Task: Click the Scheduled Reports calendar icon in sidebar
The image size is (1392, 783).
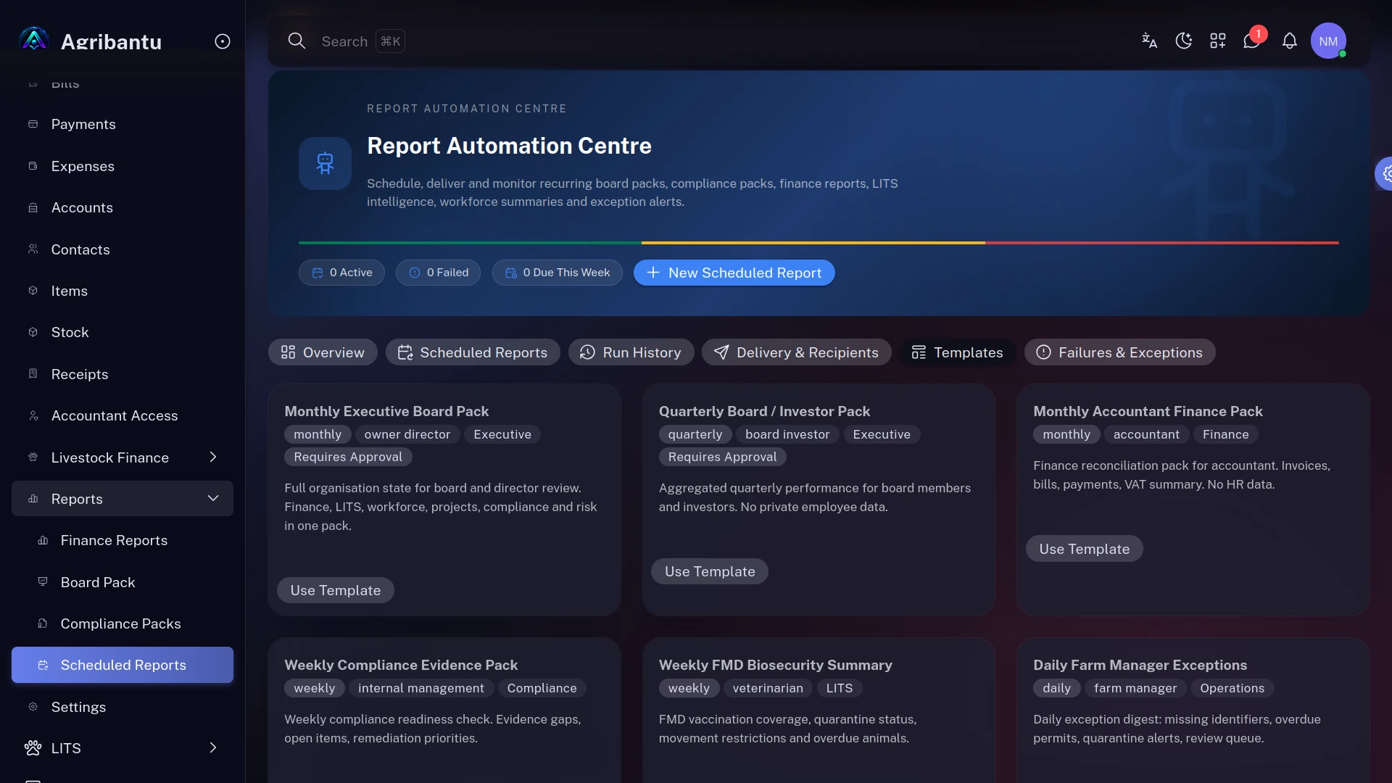Action: point(43,665)
